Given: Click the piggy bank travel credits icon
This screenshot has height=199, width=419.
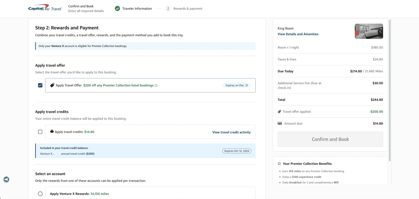Looking at the screenshot, I should [x=52, y=132].
